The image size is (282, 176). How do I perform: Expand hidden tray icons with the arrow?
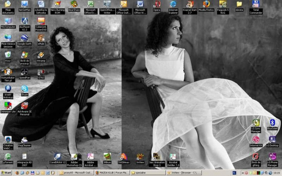click(243, 173)
